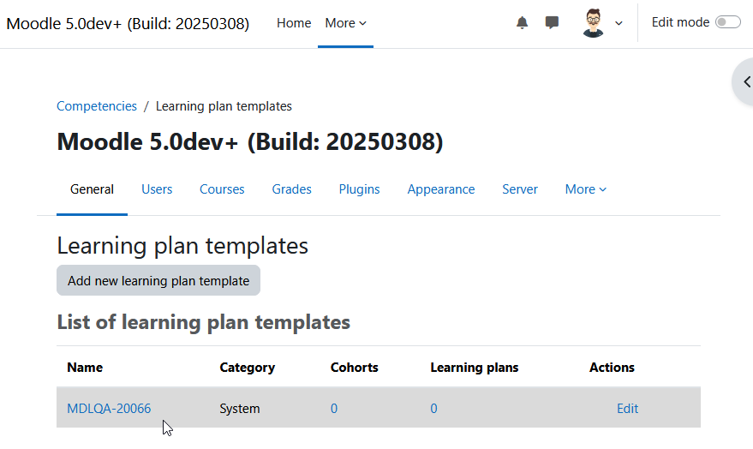This screenshot has width=753, height=449.
Task: Open the Edit actions for MDLQA-20066
Action: (627, 408)
